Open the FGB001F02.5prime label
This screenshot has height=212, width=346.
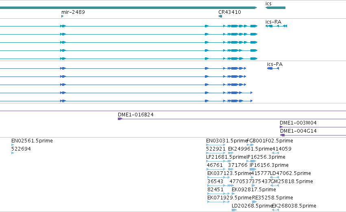[270, 141]
